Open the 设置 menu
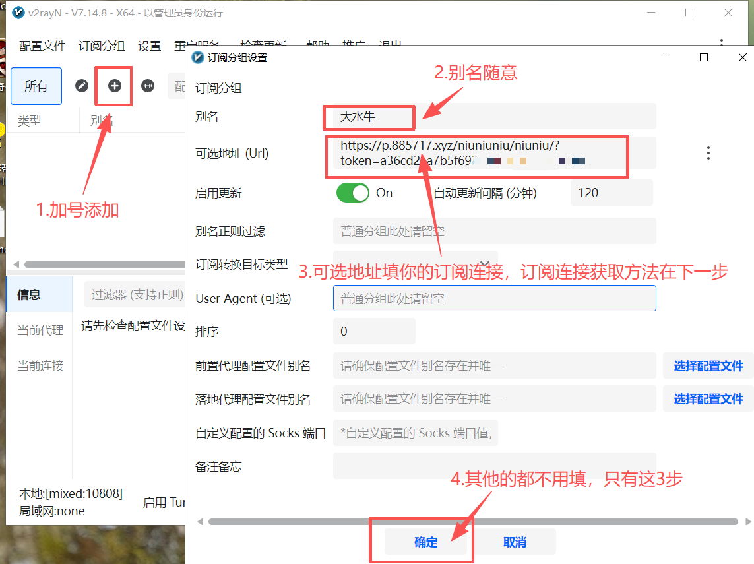Image resolution: width=754 pixels, height=564 pixels. click(x=150, y=46)
